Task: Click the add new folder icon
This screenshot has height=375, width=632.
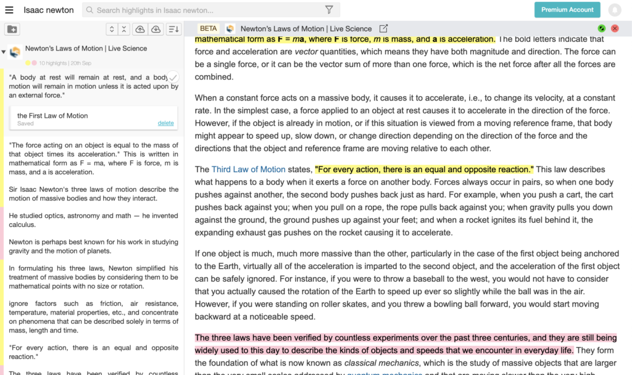Action: click(12, 29)
